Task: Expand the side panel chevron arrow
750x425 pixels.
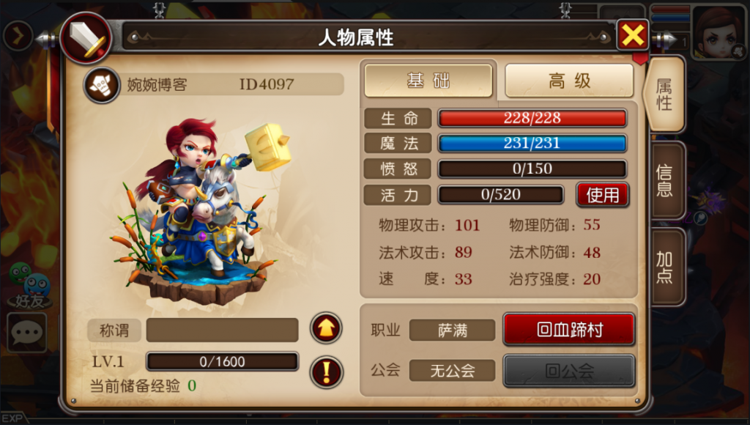Action: (18, 36)
